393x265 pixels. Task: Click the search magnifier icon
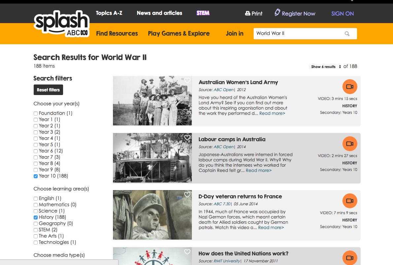tap(347, 34)
